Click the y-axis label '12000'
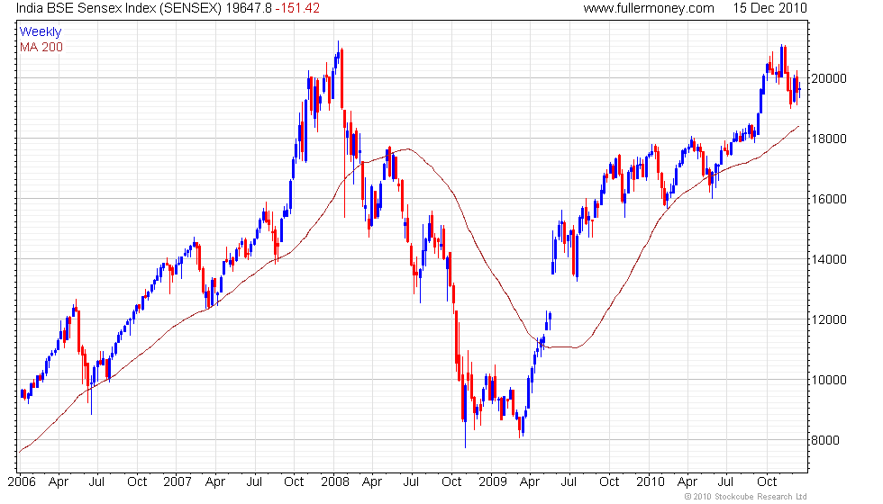This screenshot has height=504, width=883. [x=828, y=319]
